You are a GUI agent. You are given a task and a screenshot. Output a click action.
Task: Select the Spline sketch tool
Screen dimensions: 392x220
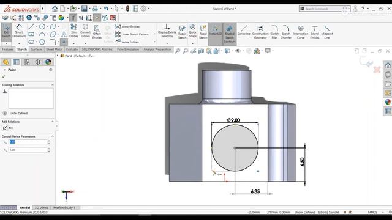tap(53, 26)
